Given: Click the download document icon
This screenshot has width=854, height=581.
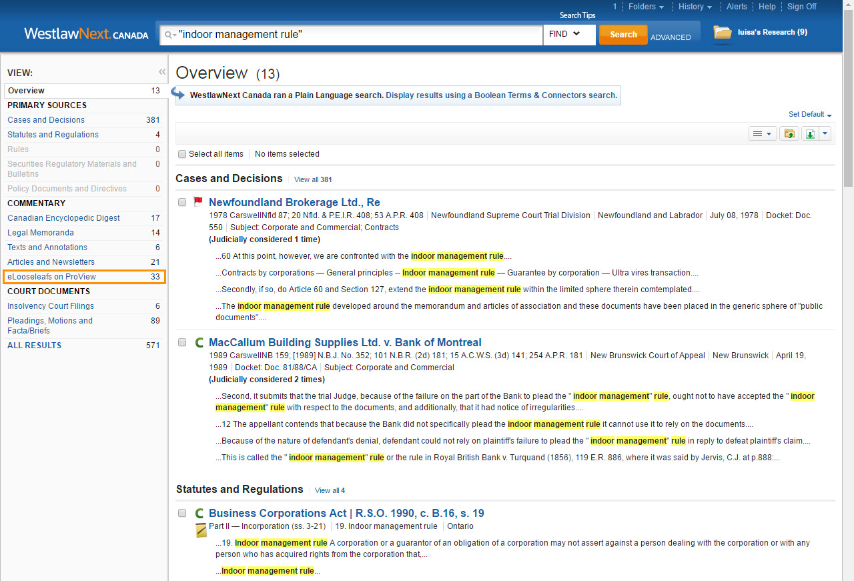Looking at the screenshot, I should [810, 134].
